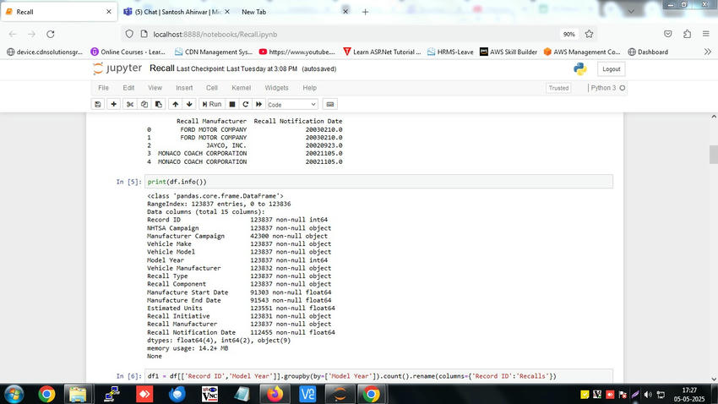
Task: Click the Logout button
Action: pyautogui.click(x=611, y=69)
